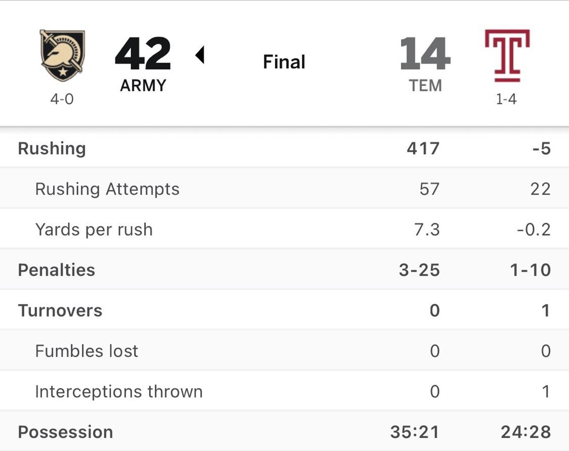Click Temple's score of 14
The width and height of the screenshot is (569, 451).
coord(425,54)
